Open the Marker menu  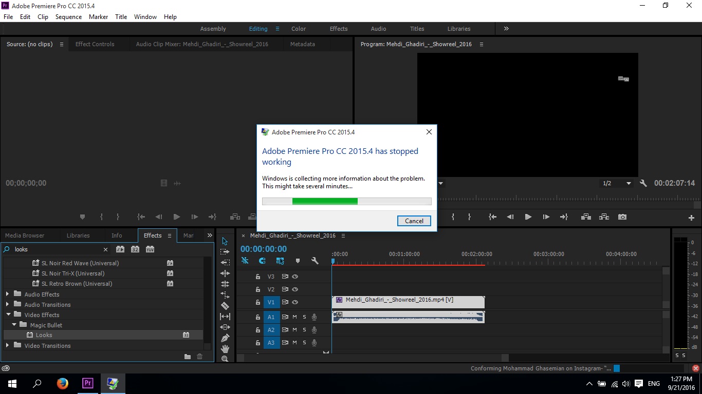click(x=98, y=17)
